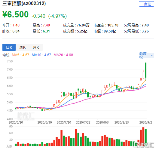The height and width of the screenshot is (150, 156).
Task: Click the date label 2020/9/2 on axis
Action: coord(145,122)
